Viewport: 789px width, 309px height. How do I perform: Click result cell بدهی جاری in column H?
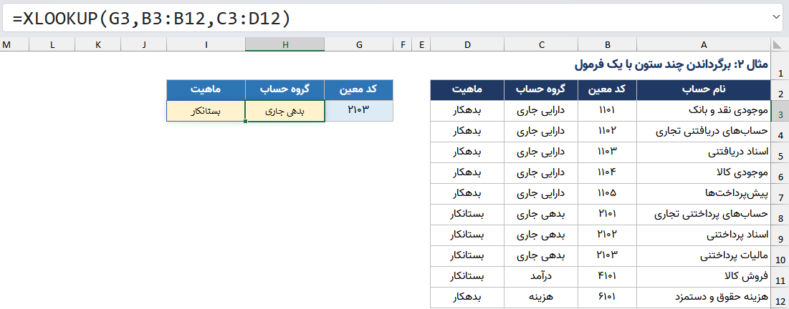(x=285, y=111)
